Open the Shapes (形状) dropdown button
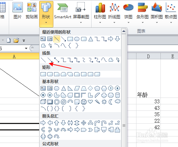 [46, 14]
